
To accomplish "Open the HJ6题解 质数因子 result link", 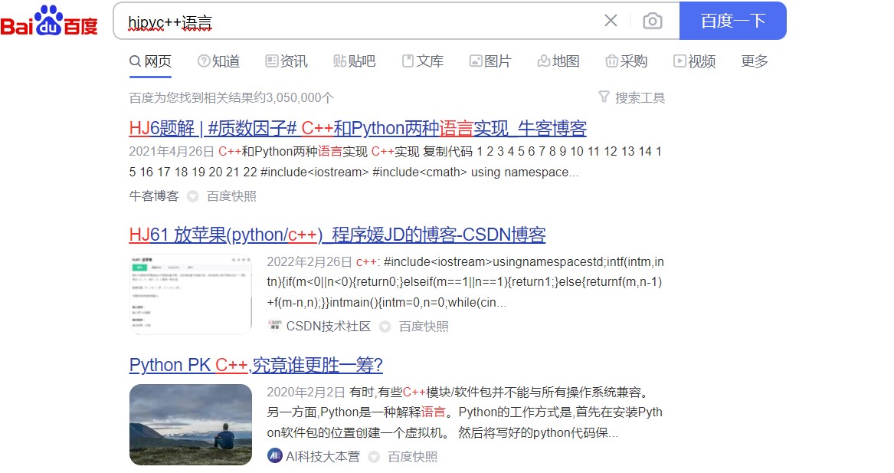I will tap(358, 128).
